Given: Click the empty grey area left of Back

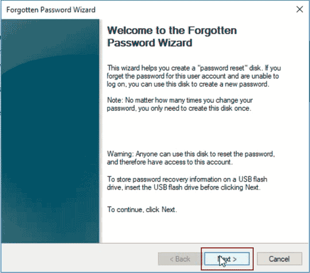Looking at the screenshot, I should click(x=79, y=258).
